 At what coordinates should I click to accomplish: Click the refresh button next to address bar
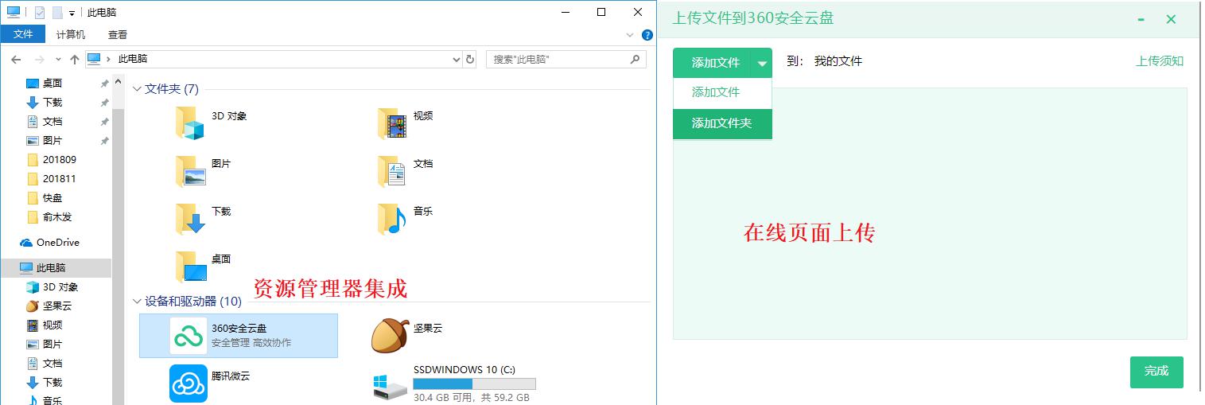[470, 59]
